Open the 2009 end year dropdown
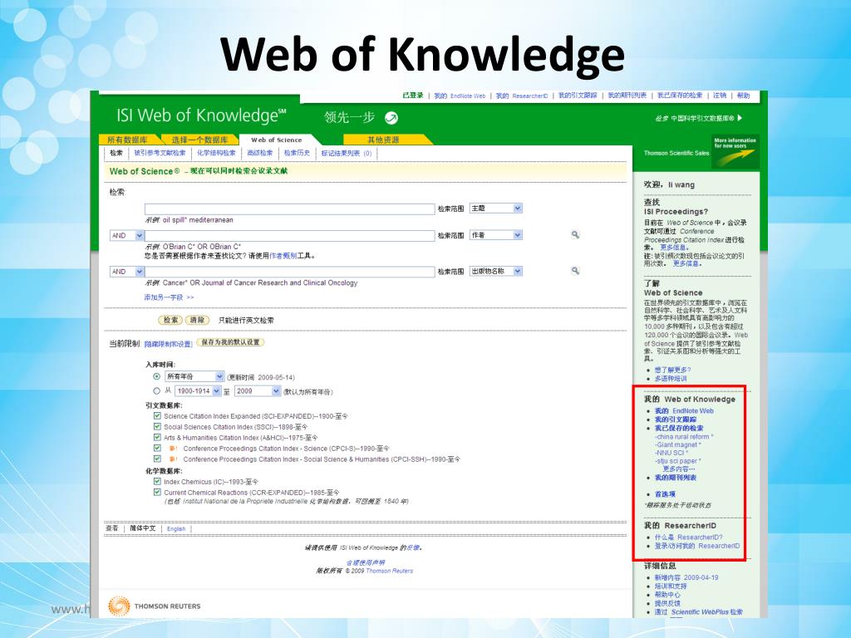Screen dimensions: 851x638 (258, 391)
